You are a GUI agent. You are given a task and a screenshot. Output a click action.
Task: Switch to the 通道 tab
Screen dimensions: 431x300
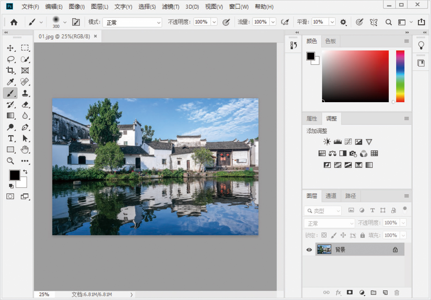[x=331, y=196]
